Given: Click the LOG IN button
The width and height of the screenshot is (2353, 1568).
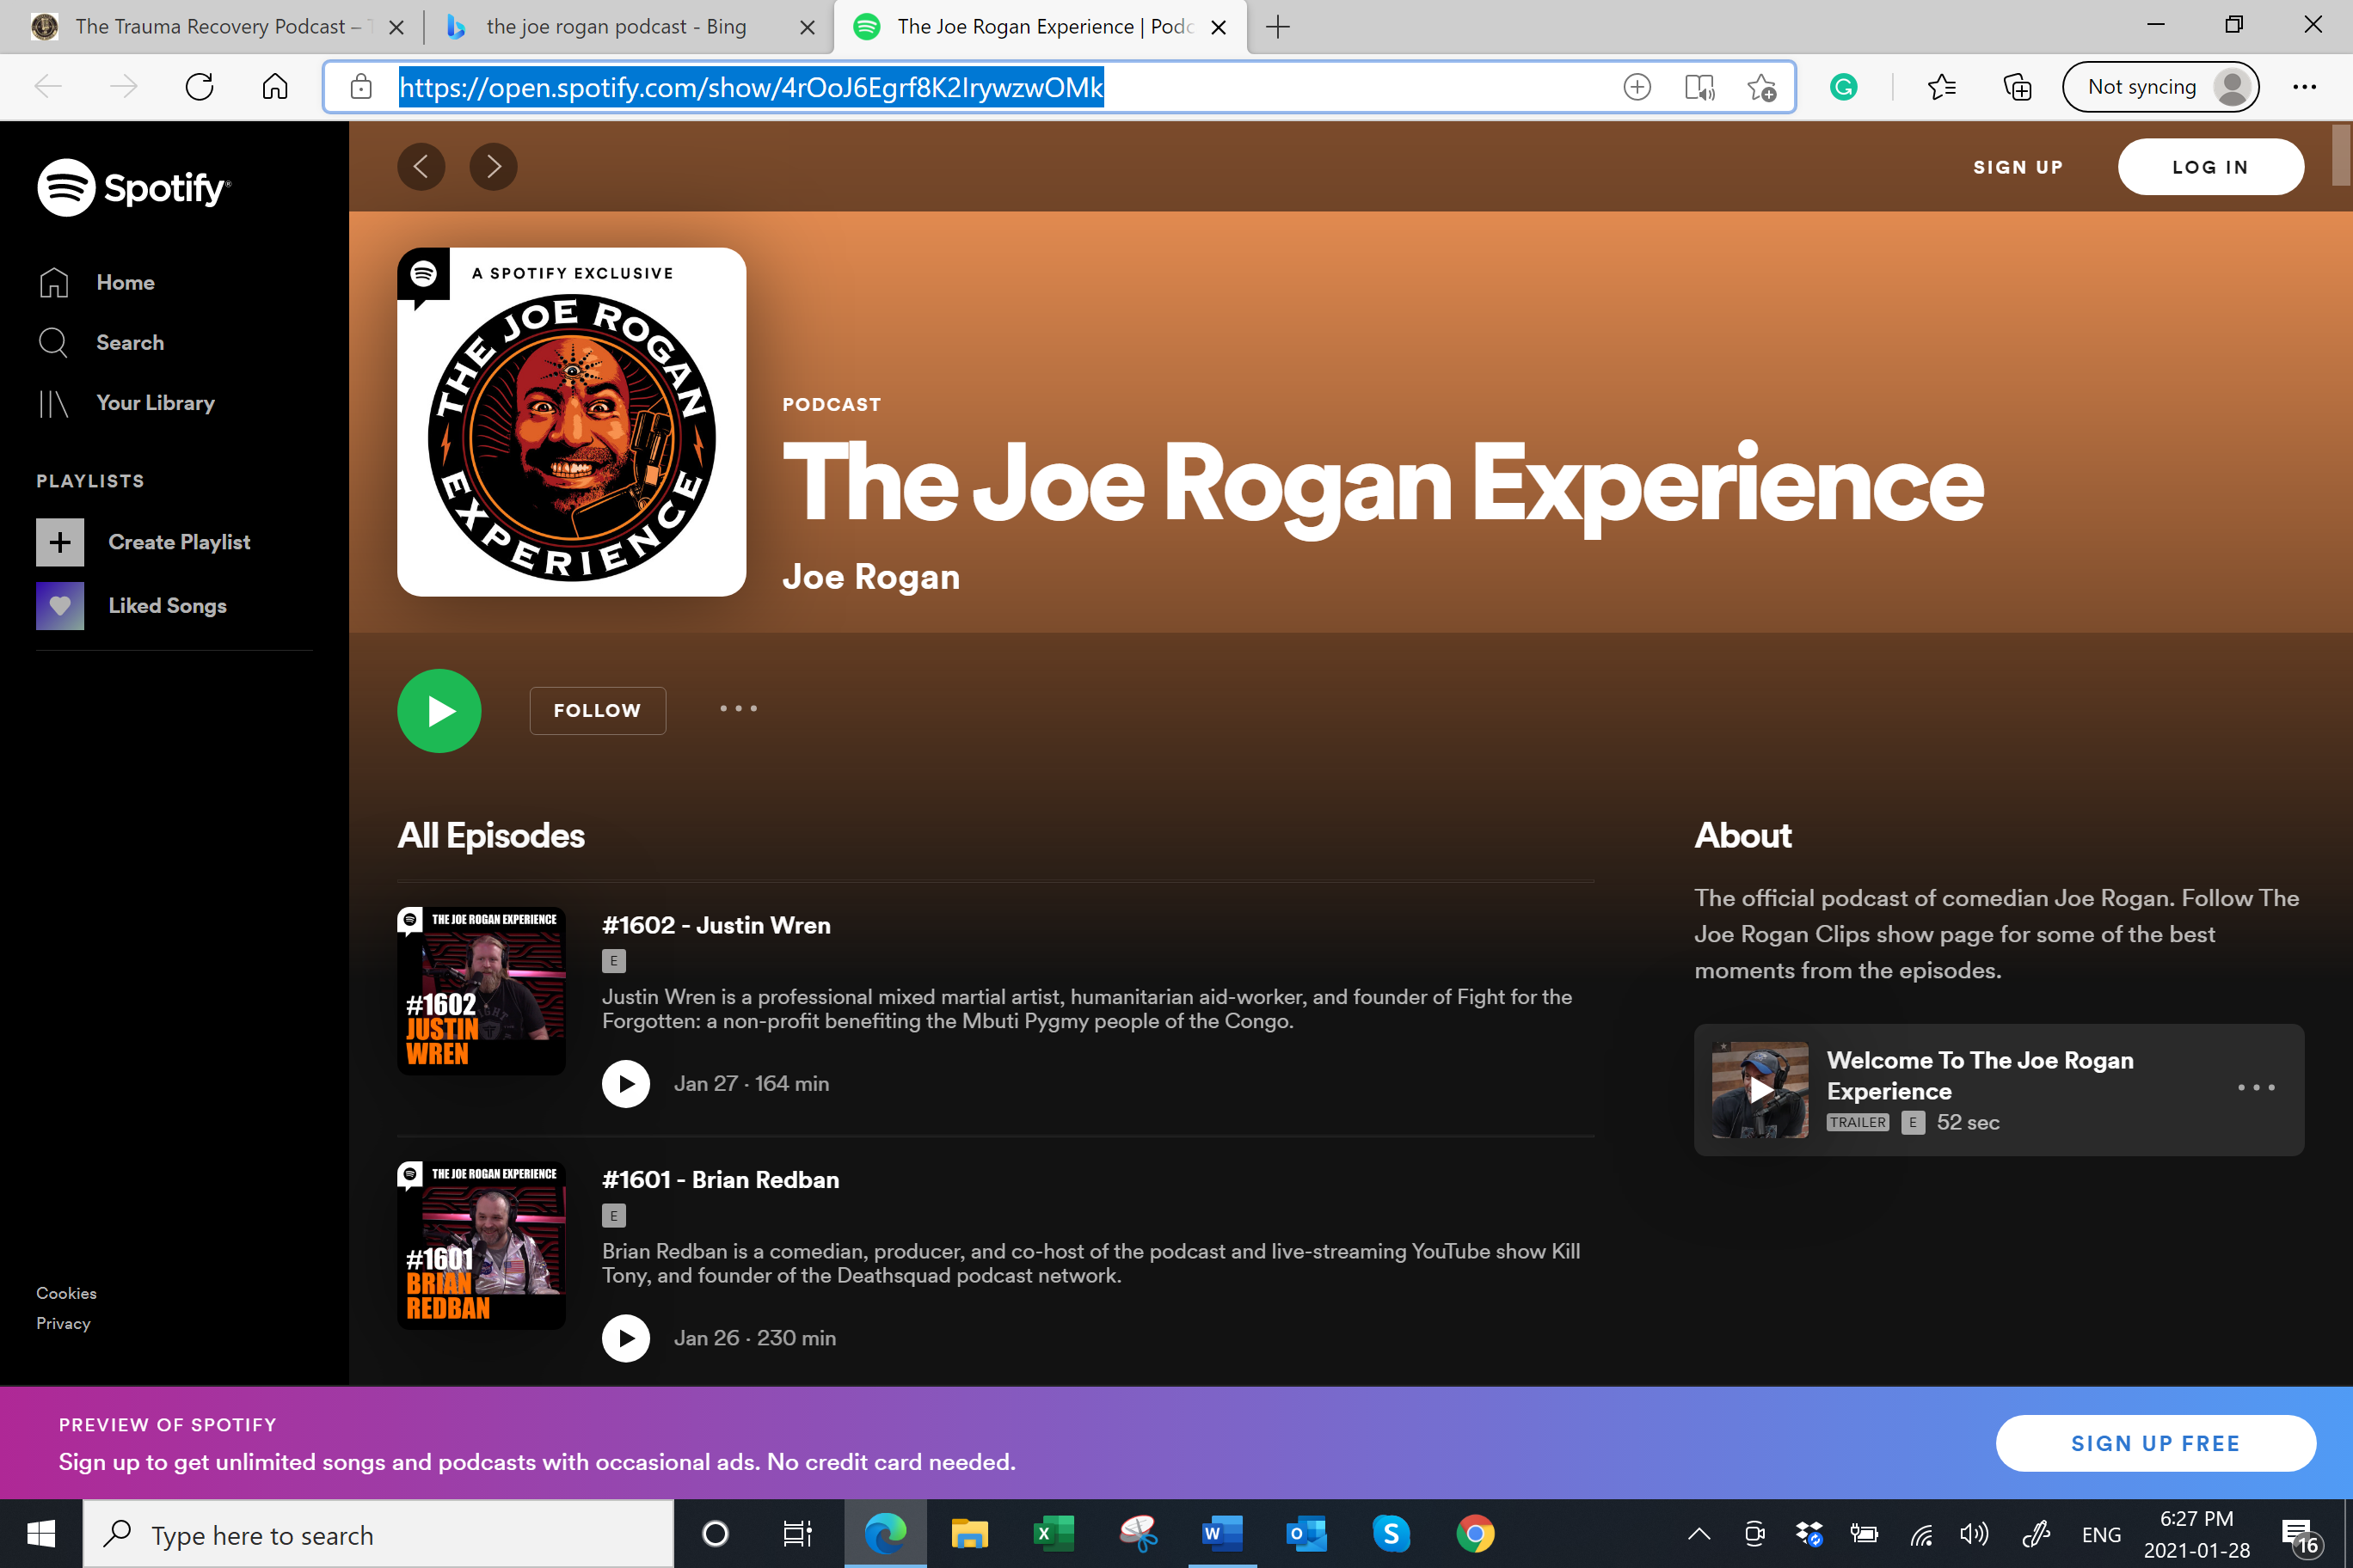Looking at the screenshot, I should point(2210,167).
